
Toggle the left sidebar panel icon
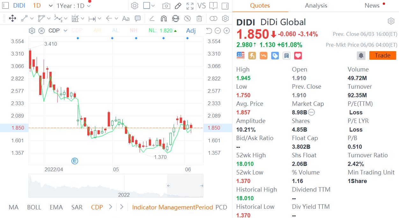coord(5,6)
